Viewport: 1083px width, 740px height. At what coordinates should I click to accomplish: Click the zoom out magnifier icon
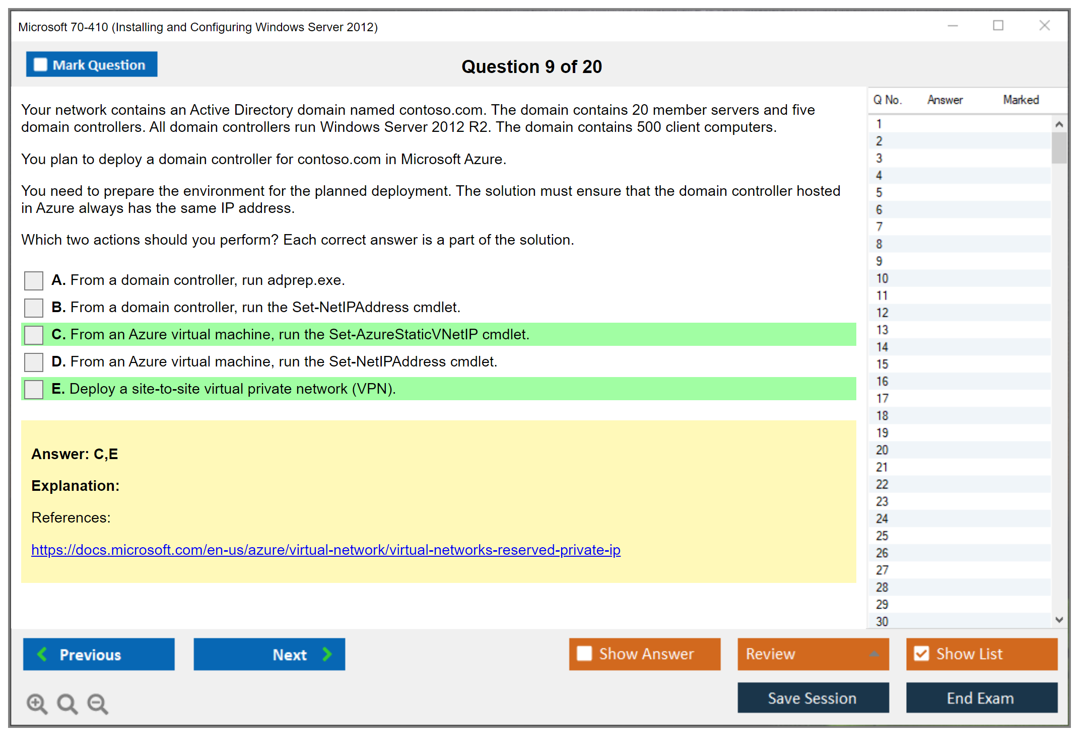pyautogui.click(x=97, y=703)
